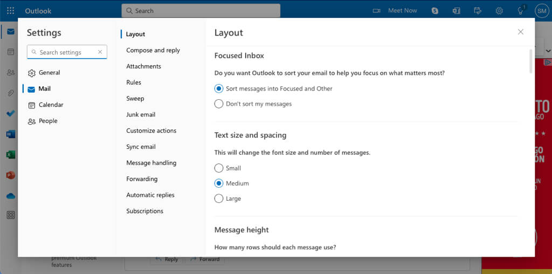Choose Small text size option
Viewport: 552px width, 274px height.
coord(219,168)
